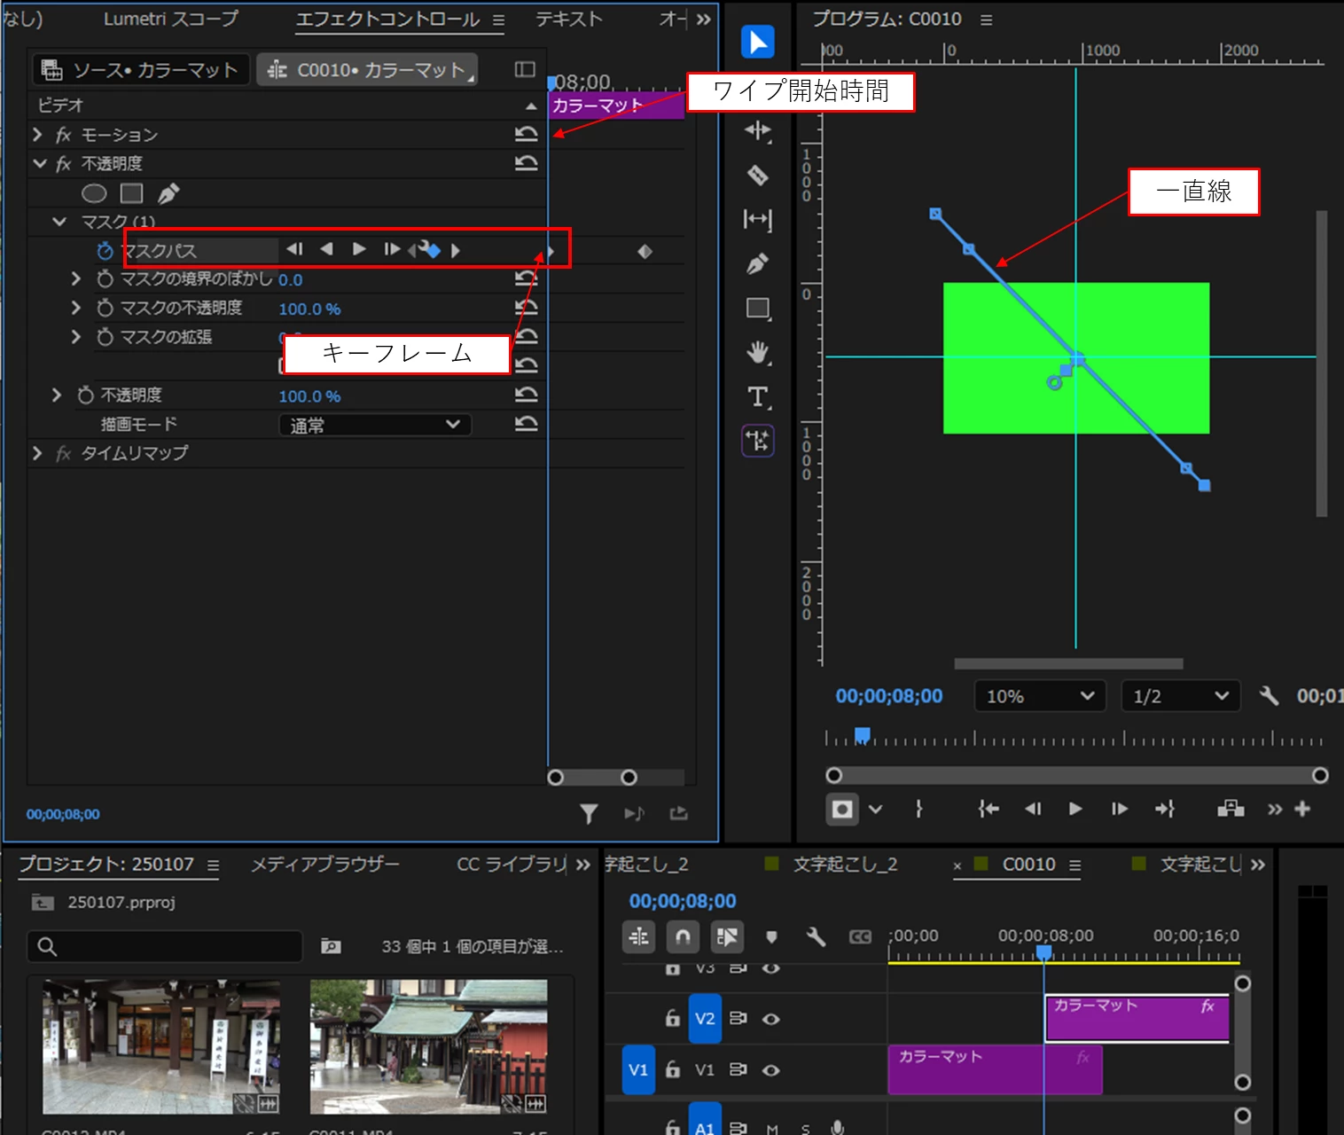The image size is (1344, 1135).
Task: Step back one frame in Program monitor
Action: tap(1033, 809)
